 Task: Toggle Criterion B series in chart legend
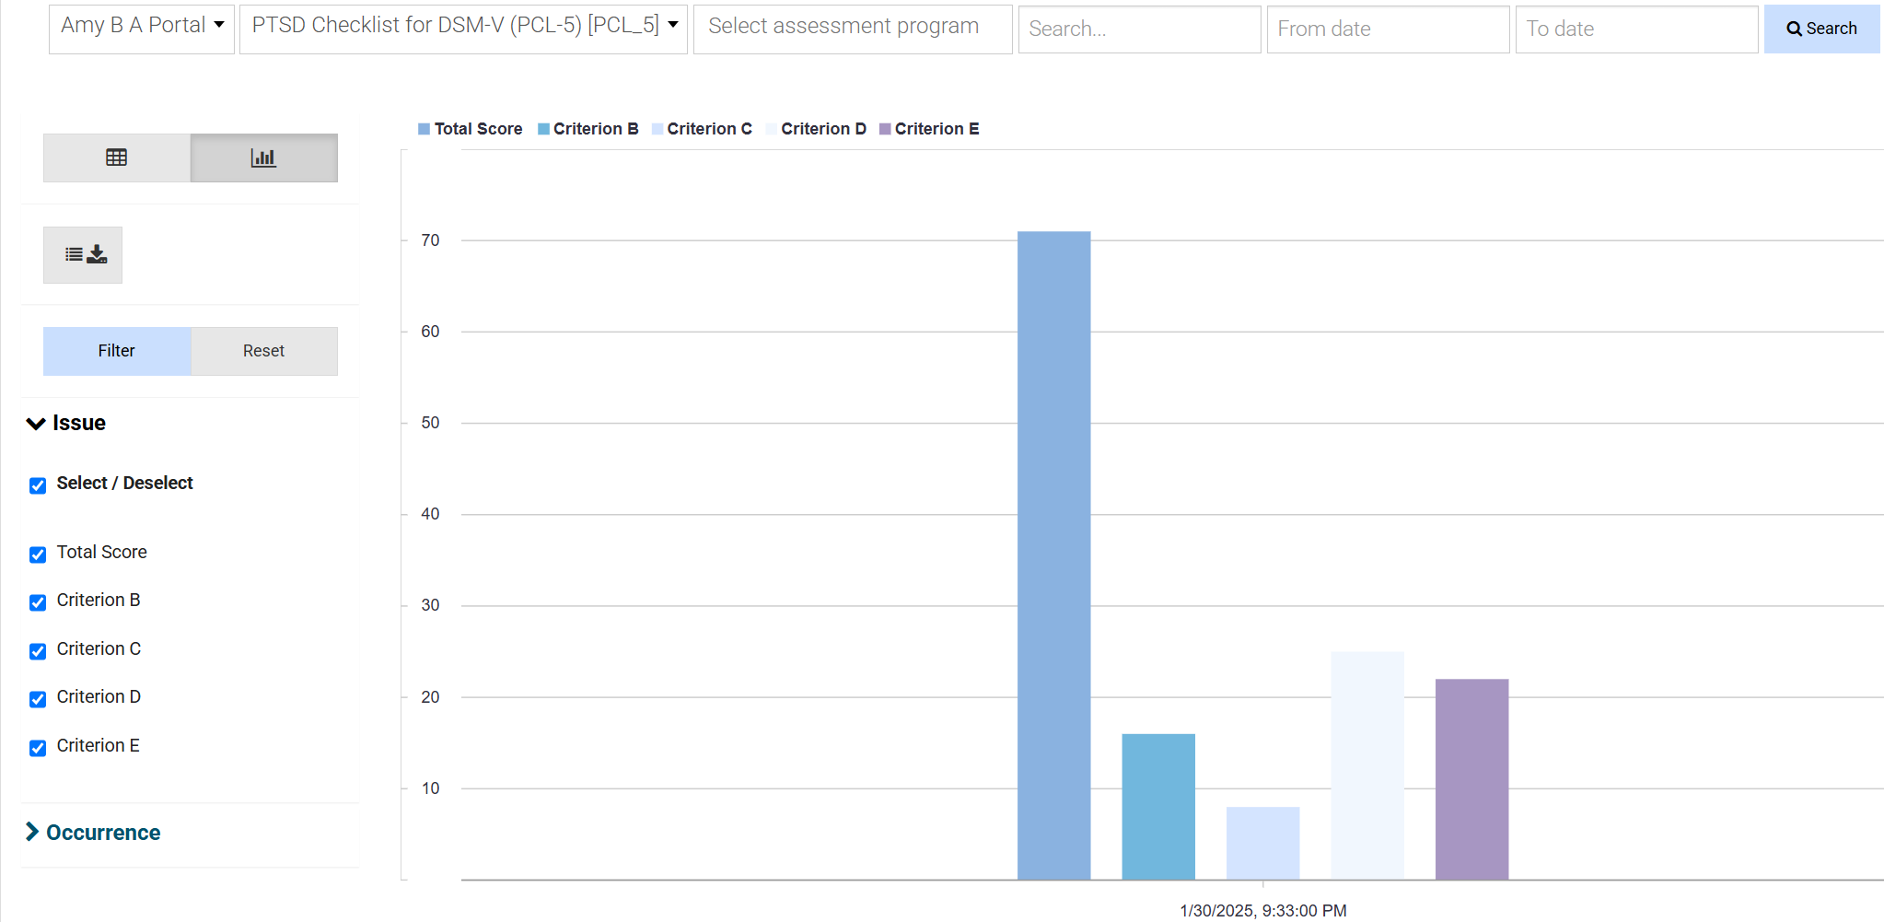[x=587, y=129]
